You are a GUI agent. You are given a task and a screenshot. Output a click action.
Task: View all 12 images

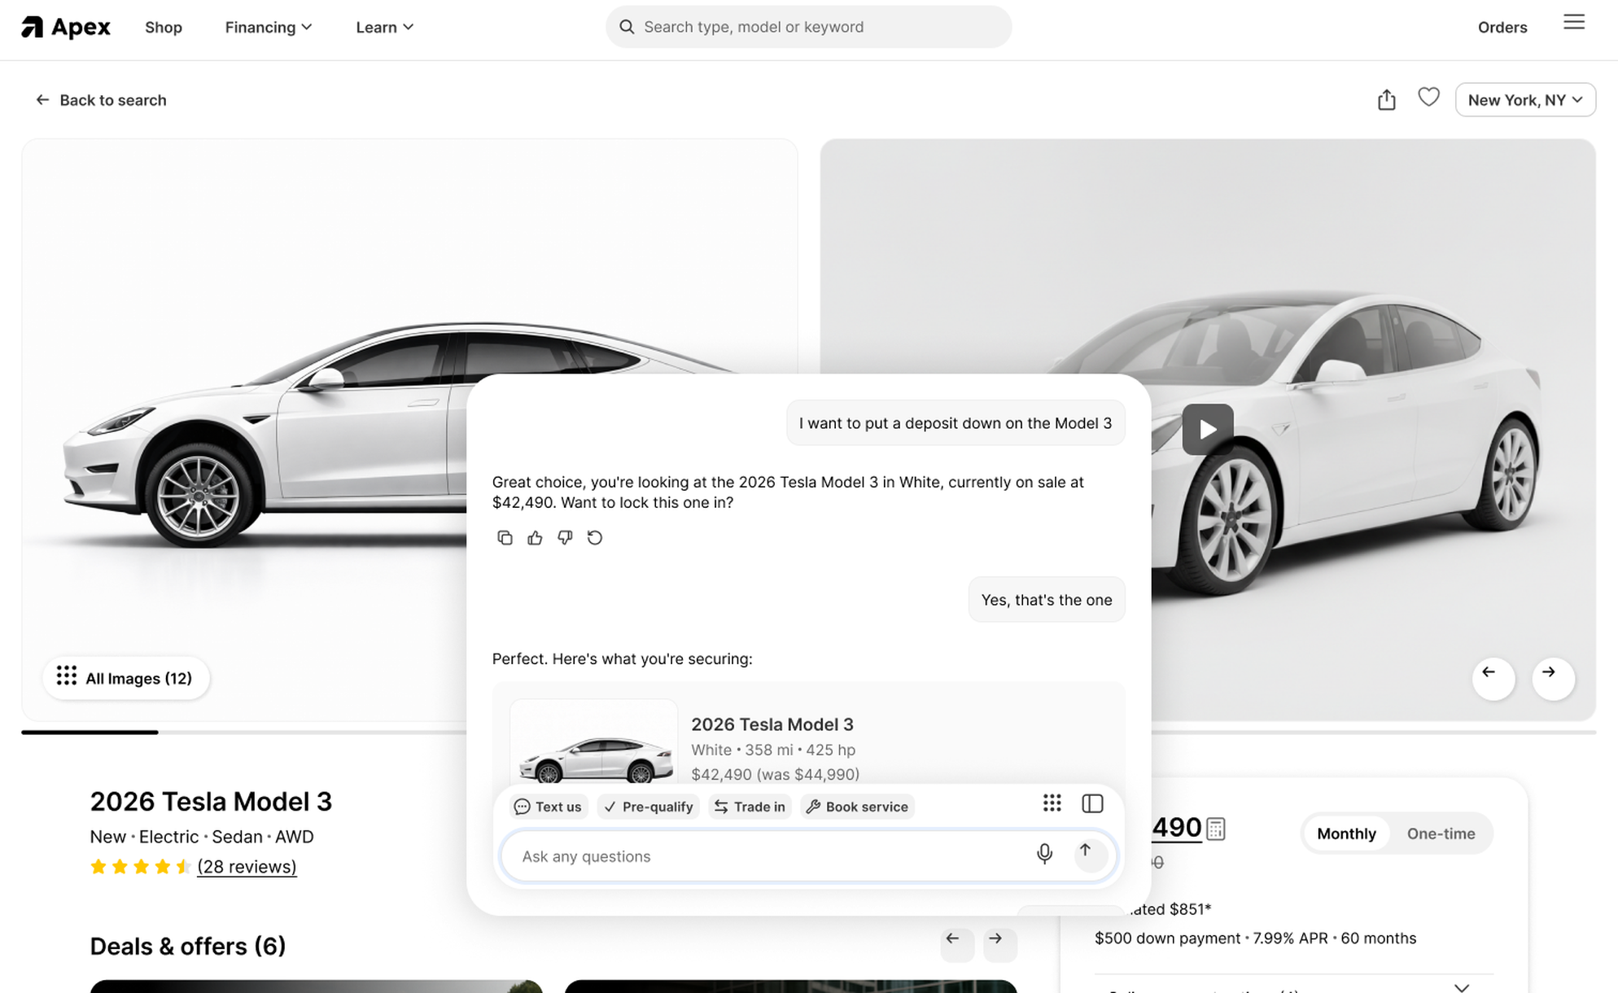(x=126, y=678)
